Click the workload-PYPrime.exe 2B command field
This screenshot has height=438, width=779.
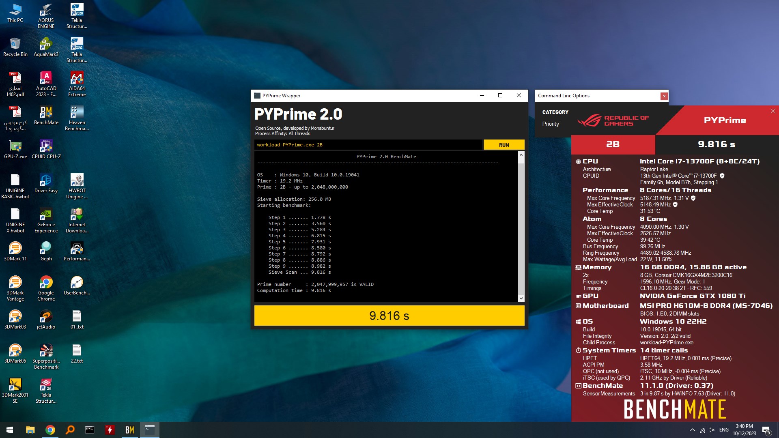coord(368,145)
